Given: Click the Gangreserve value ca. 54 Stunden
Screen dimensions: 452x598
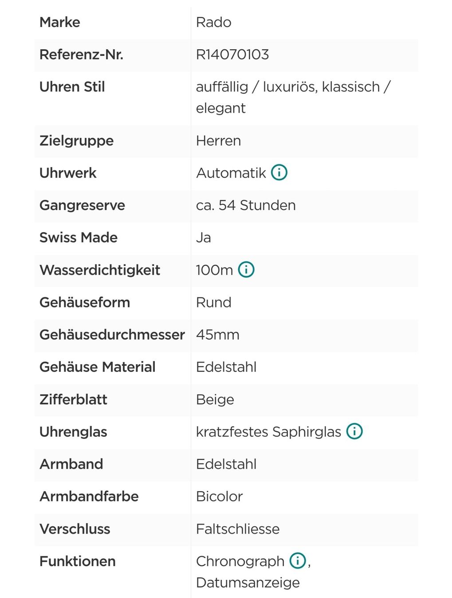Looking at the screenshot, I should click(246, 205).
